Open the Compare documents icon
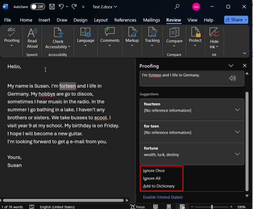 click(174, 33)
